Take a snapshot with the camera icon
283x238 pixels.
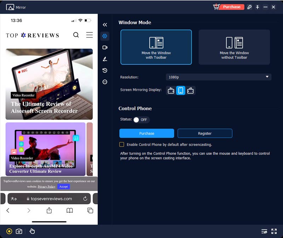[x=19, y=231]
